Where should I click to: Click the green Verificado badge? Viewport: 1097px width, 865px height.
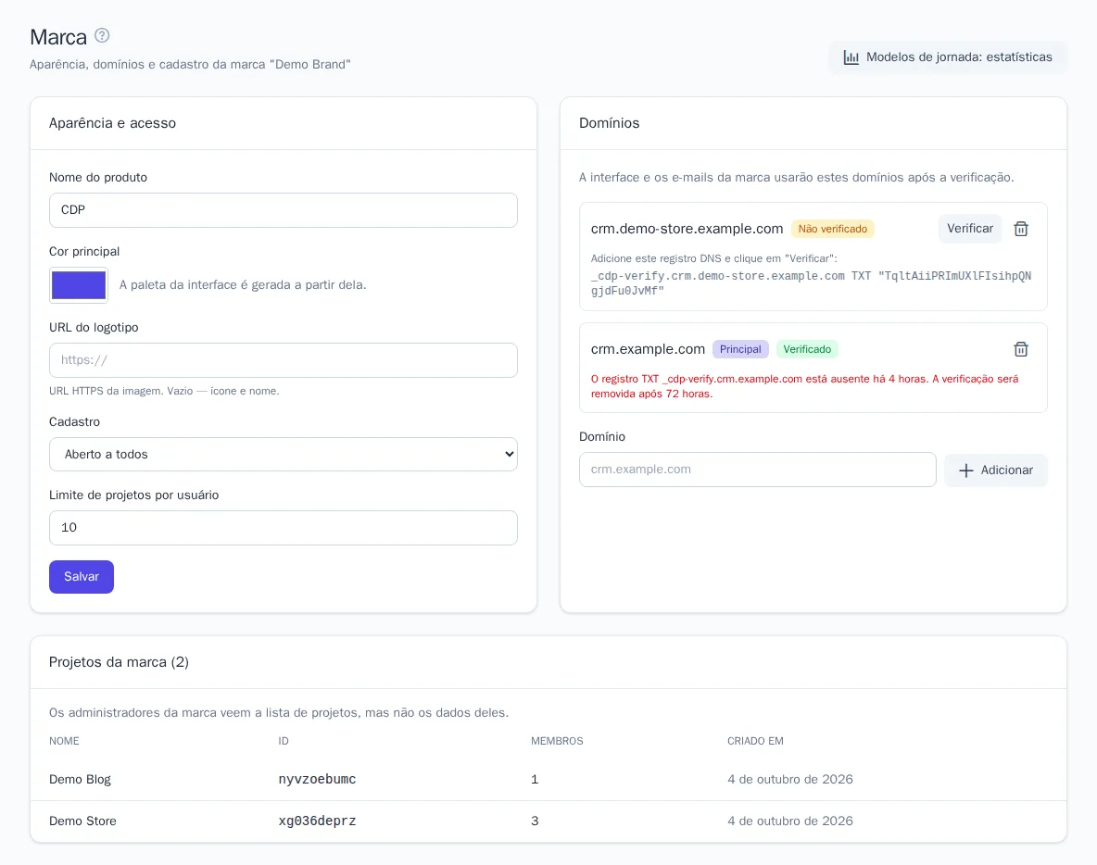coord(807,349)
